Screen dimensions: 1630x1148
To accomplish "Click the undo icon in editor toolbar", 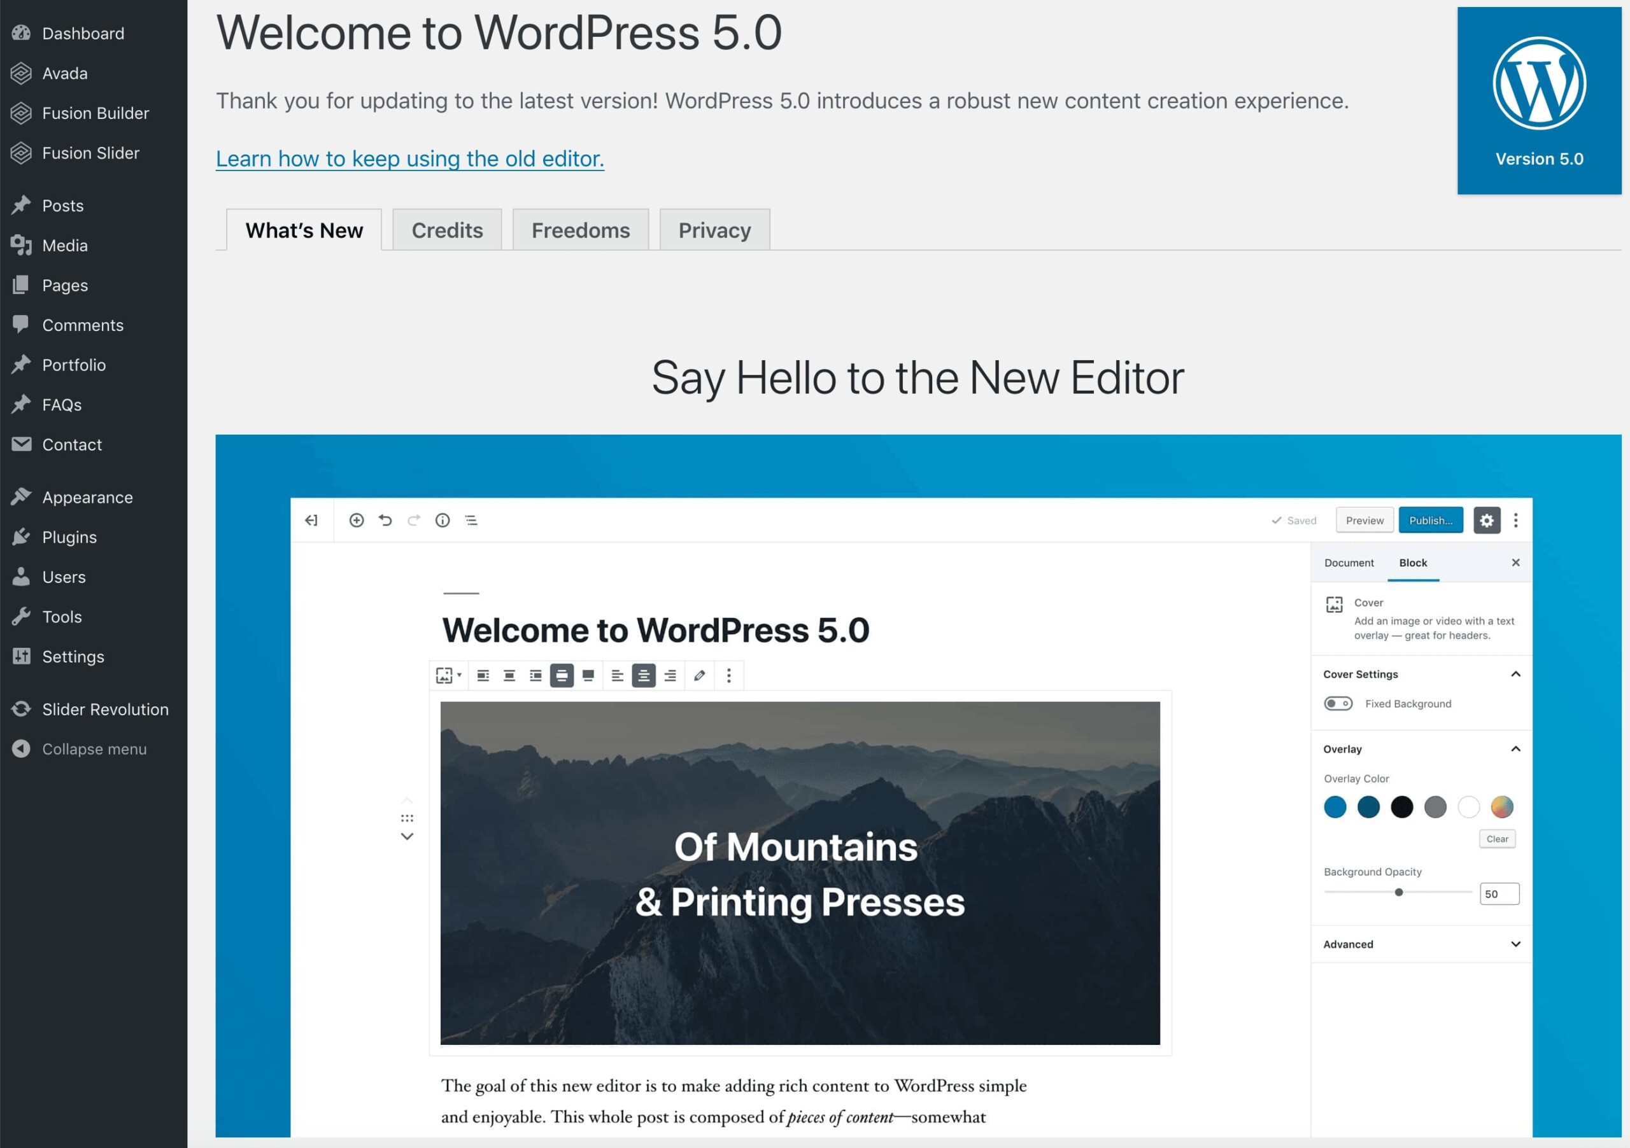I will click(x=385, y=520).
